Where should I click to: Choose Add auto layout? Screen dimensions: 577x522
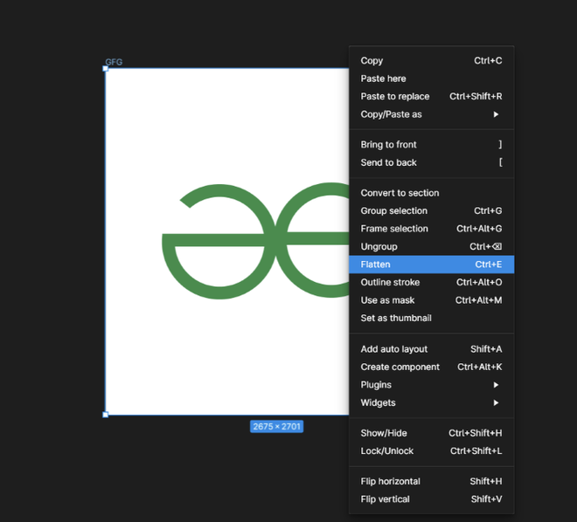pos(431,349)
